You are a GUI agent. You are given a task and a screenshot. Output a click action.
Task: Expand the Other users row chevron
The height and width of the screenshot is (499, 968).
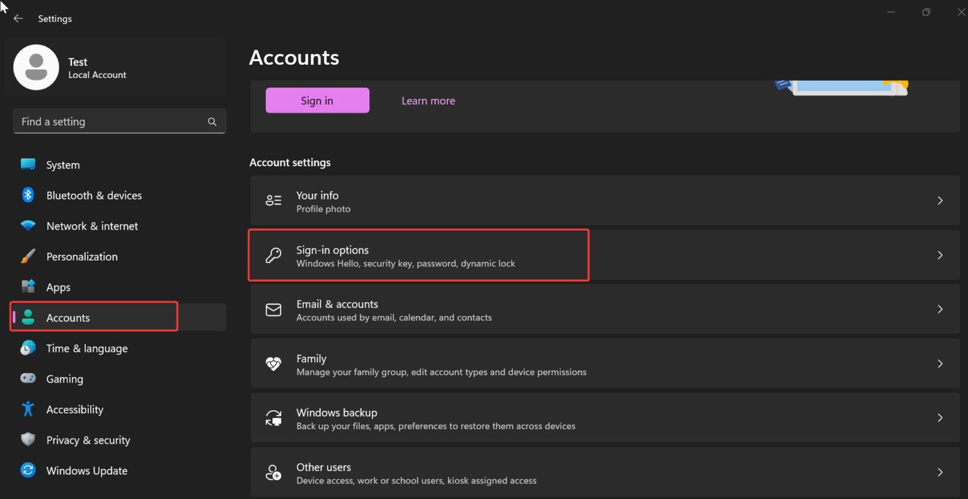tap(940, 472)
